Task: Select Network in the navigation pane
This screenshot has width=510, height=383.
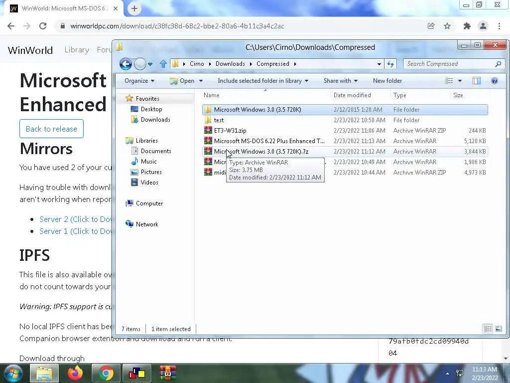Action: point(147,224)
